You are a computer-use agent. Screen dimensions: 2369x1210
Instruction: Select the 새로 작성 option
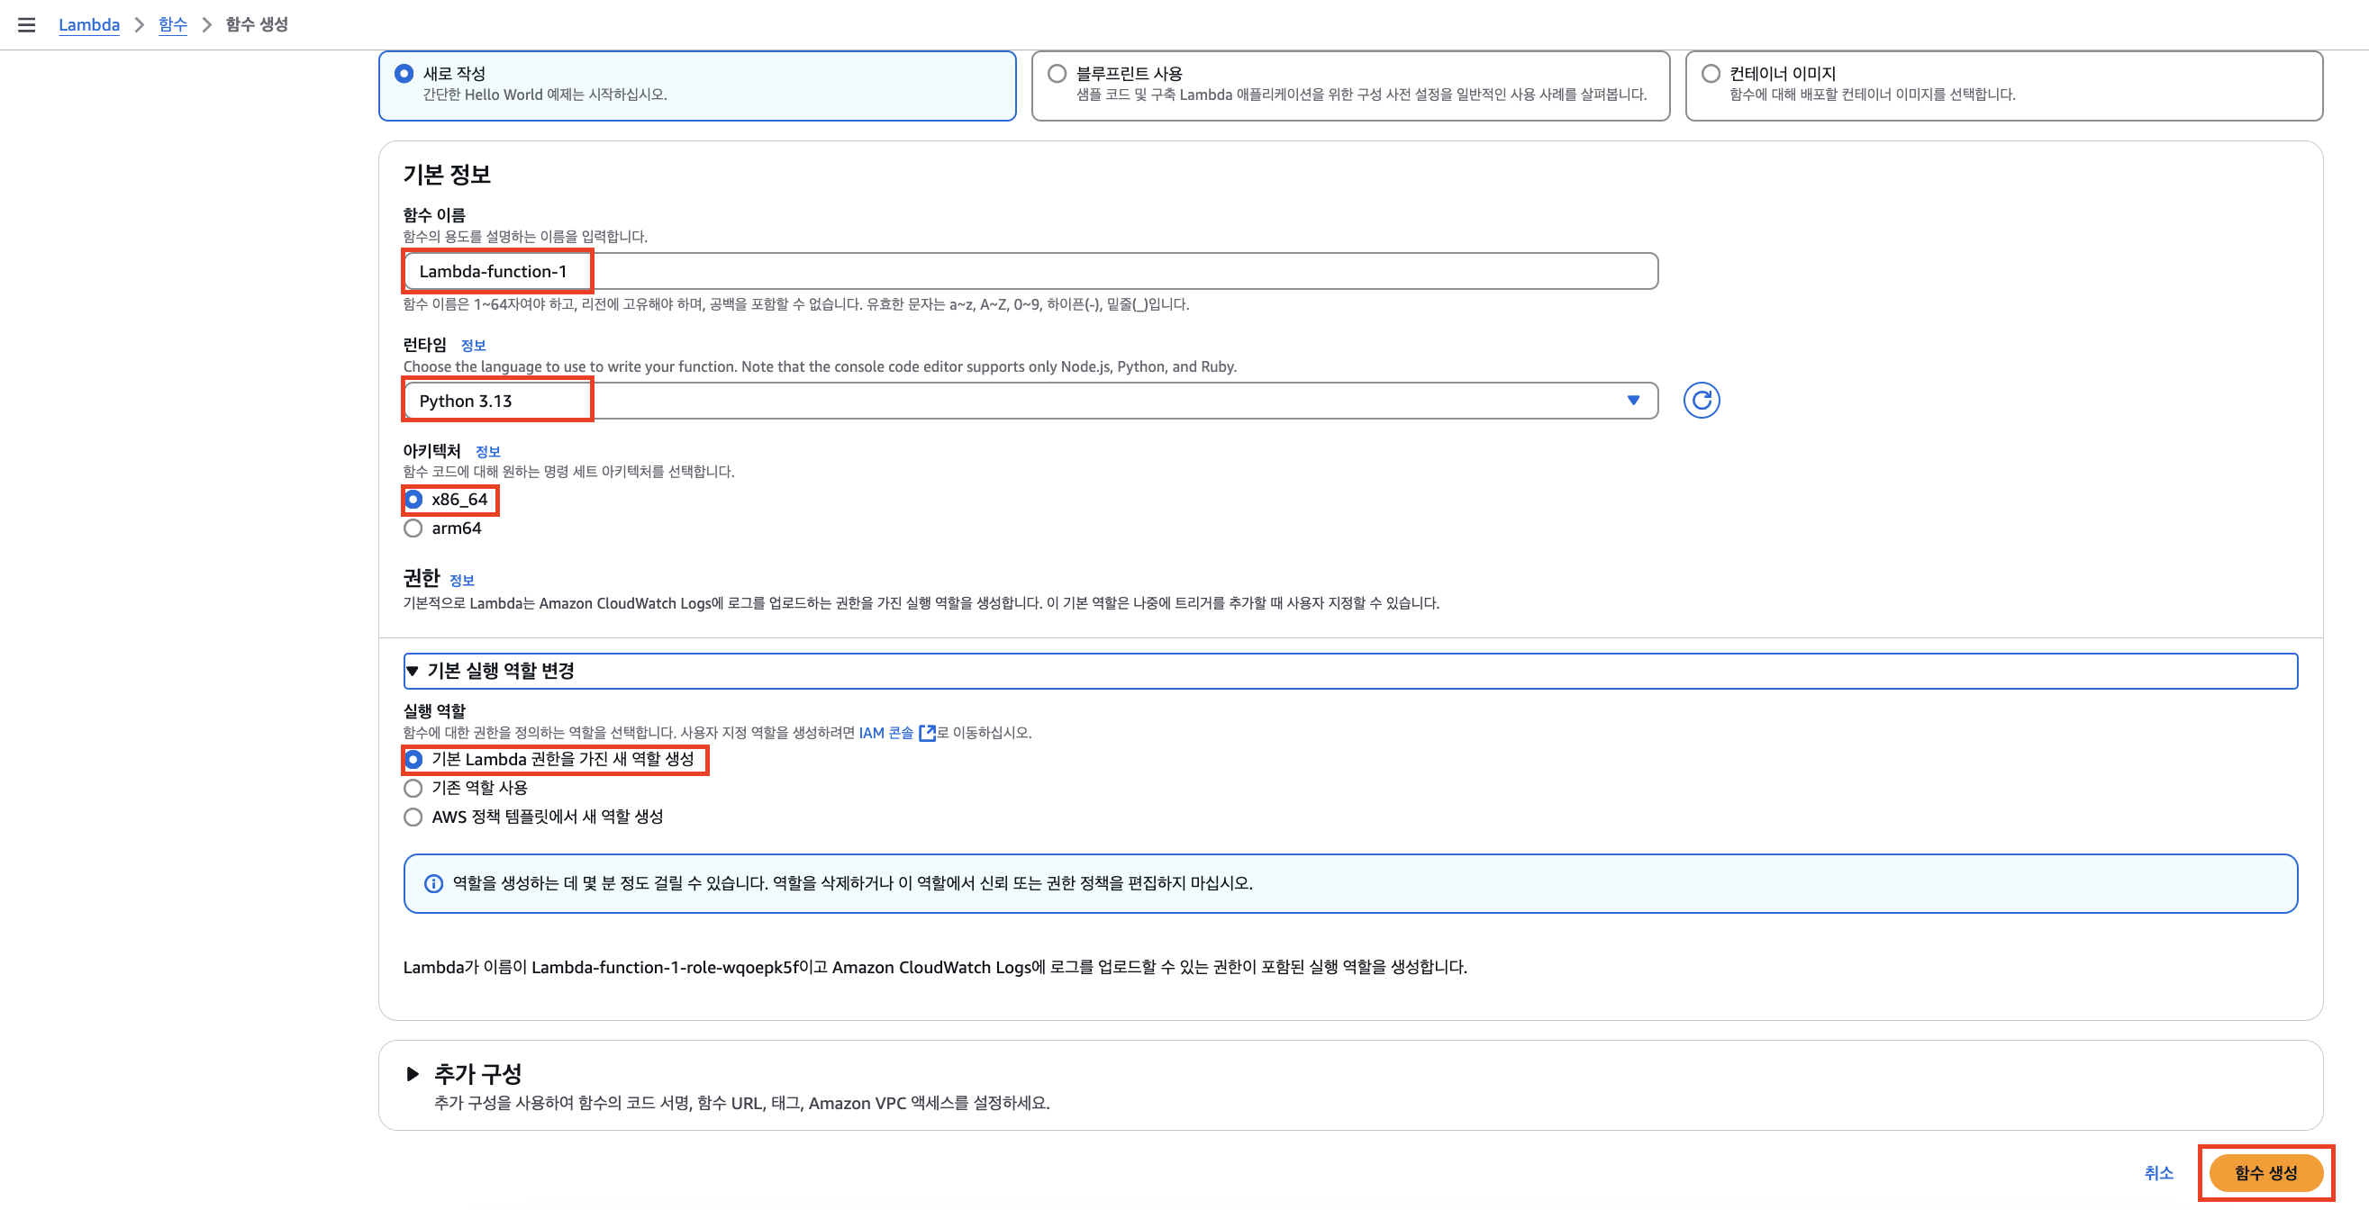pos(405,72)
